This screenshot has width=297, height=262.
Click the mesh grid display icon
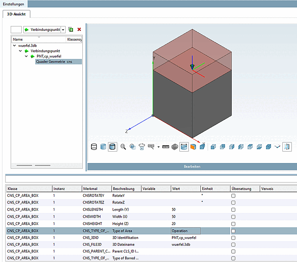pyautogui.click(x=174, y=147)
